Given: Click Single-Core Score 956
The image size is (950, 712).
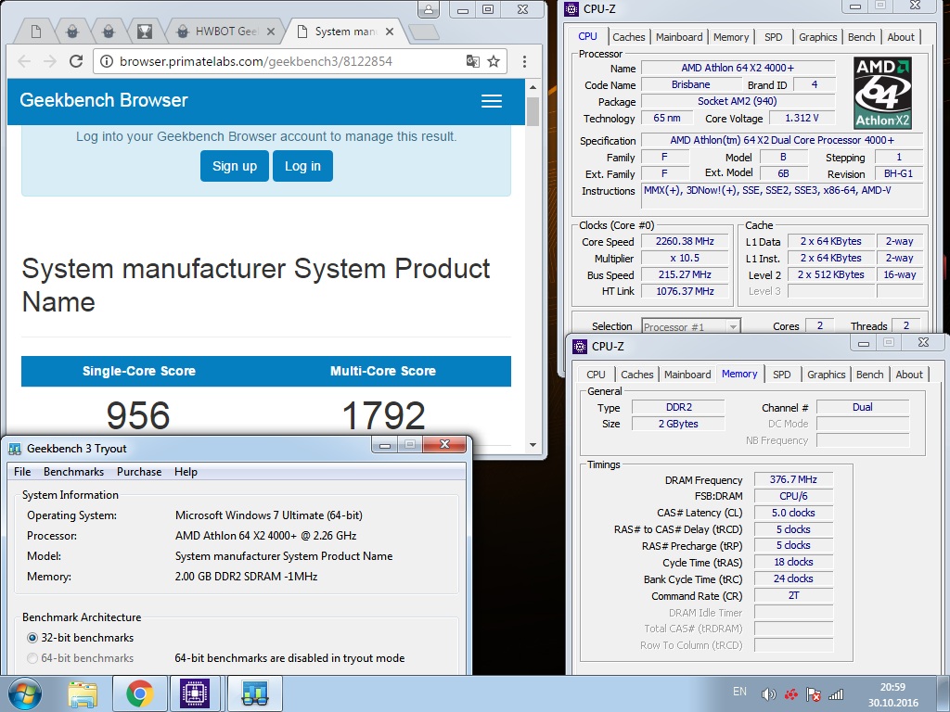Looking at the screenshot, I should (138, 416).
